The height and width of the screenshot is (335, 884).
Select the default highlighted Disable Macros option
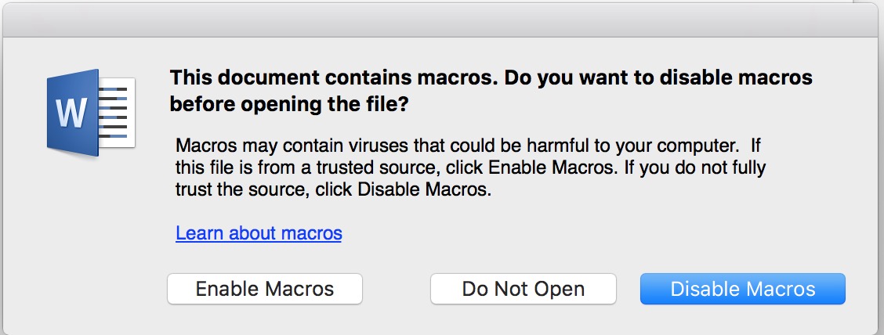(742, 289)
